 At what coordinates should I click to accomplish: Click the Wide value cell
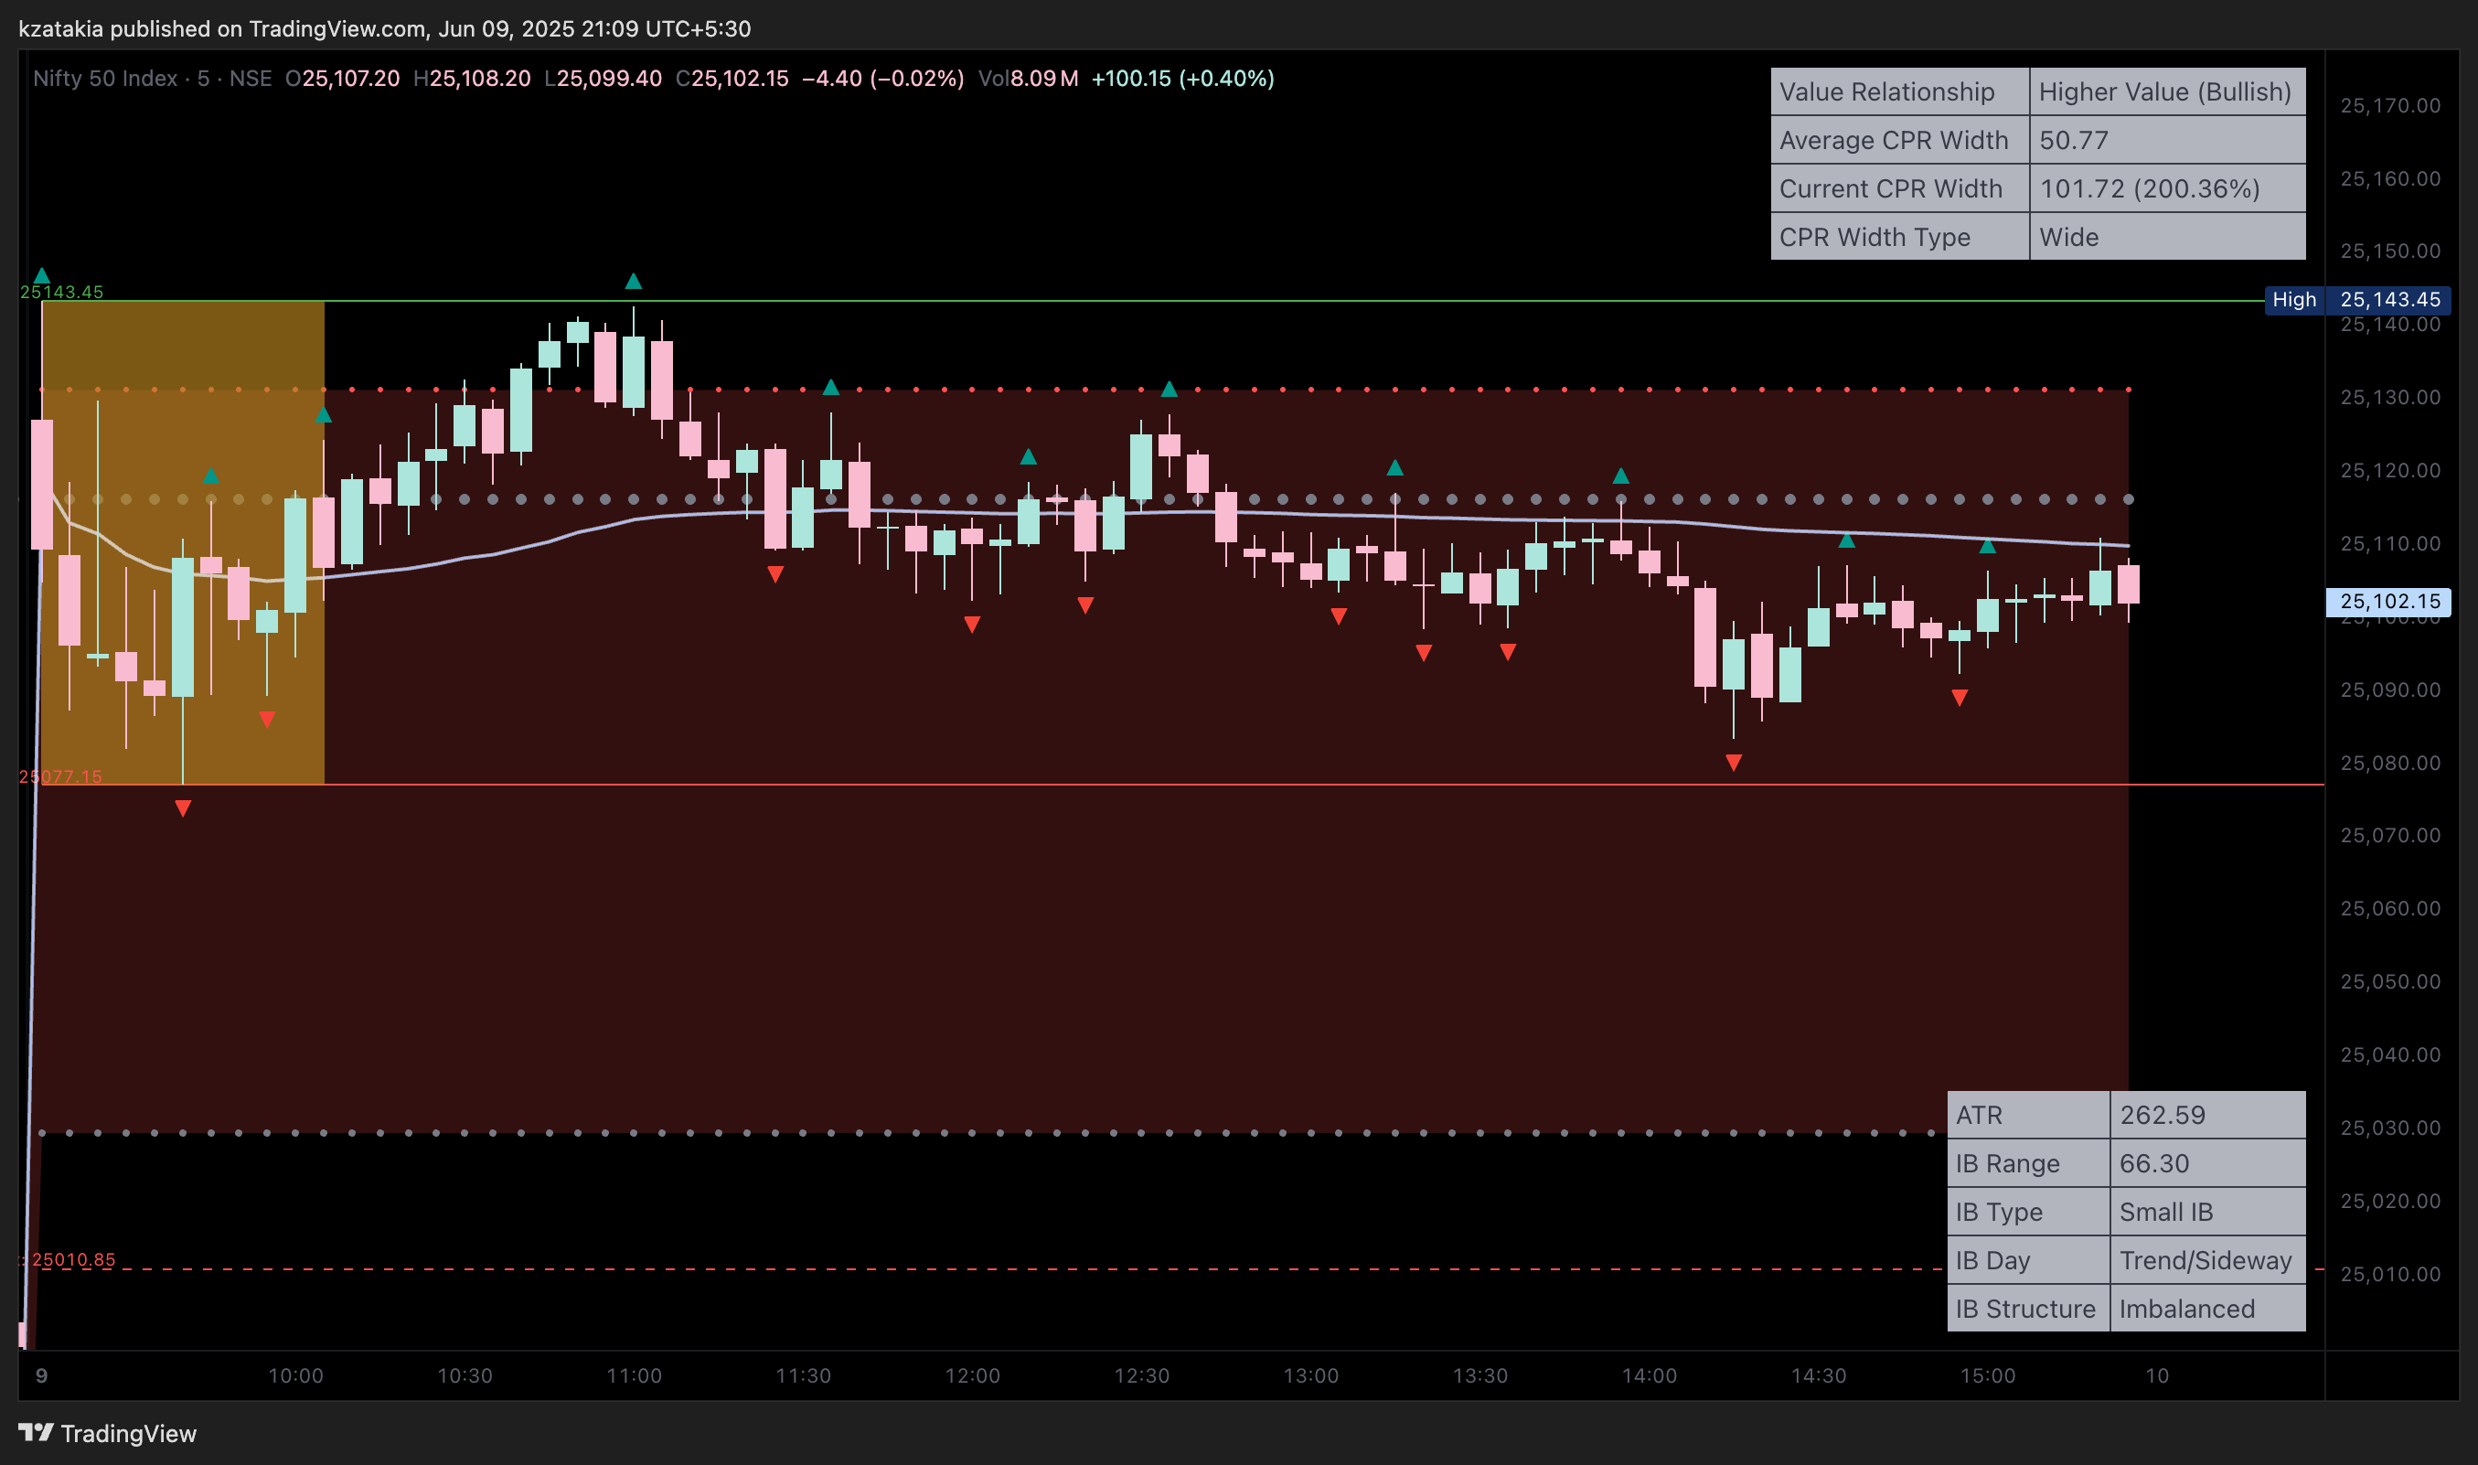click(x=2167, y=237)
